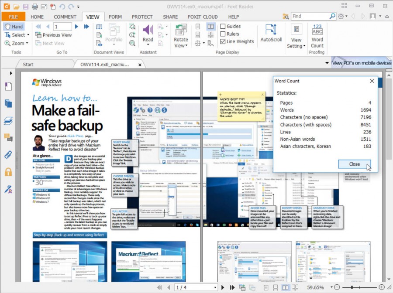Click the Redo arrow in quick access toolbar

pyautogui.click(x=71, y=7)
